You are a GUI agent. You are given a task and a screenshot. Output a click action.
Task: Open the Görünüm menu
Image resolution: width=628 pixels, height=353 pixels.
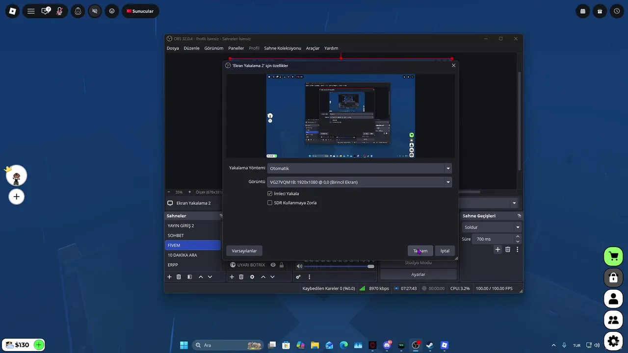(214, 48)
